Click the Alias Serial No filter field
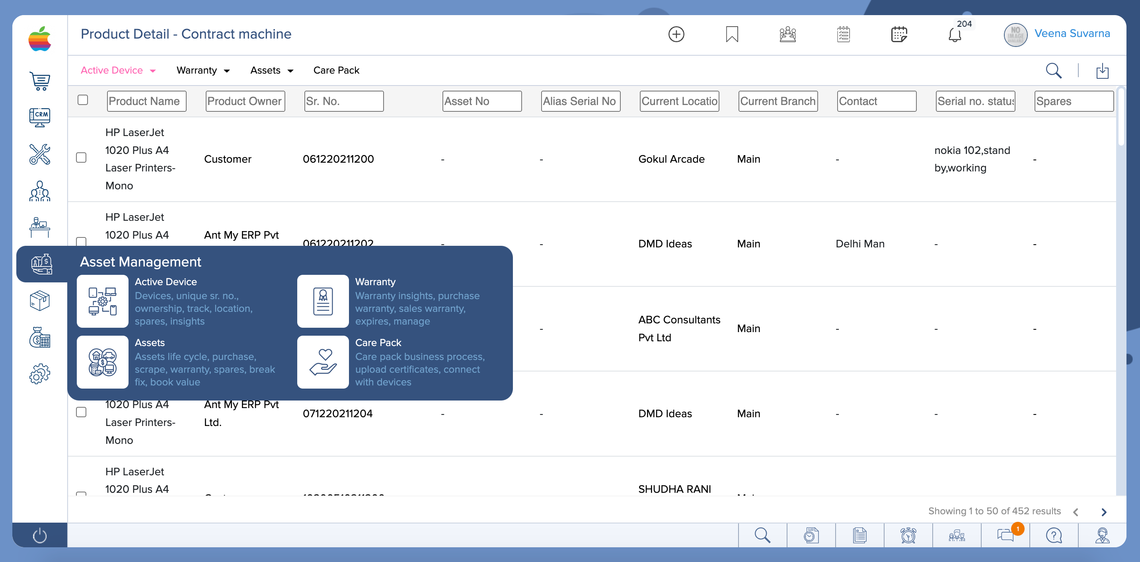The image size is (1140, 562). 581,101
